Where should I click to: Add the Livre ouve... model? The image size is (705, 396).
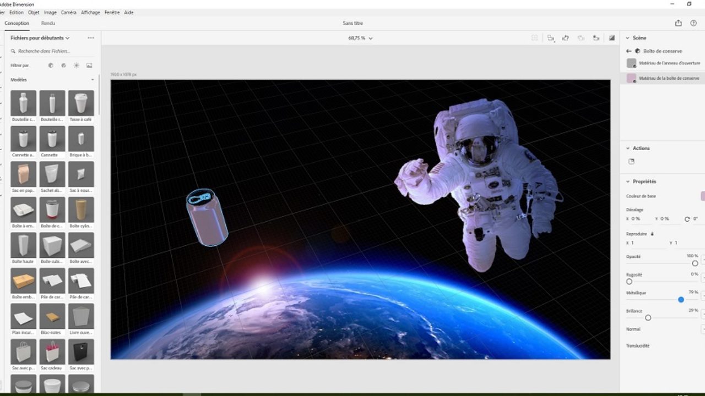[x=81, y=316]
